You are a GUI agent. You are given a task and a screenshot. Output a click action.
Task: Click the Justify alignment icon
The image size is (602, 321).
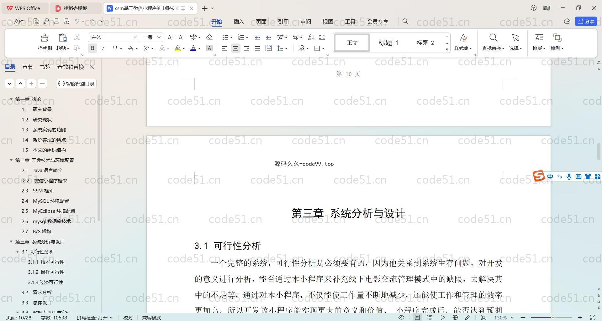click(257, 48)
